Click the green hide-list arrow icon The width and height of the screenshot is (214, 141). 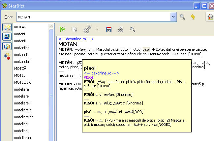click(x=62, y=29)
